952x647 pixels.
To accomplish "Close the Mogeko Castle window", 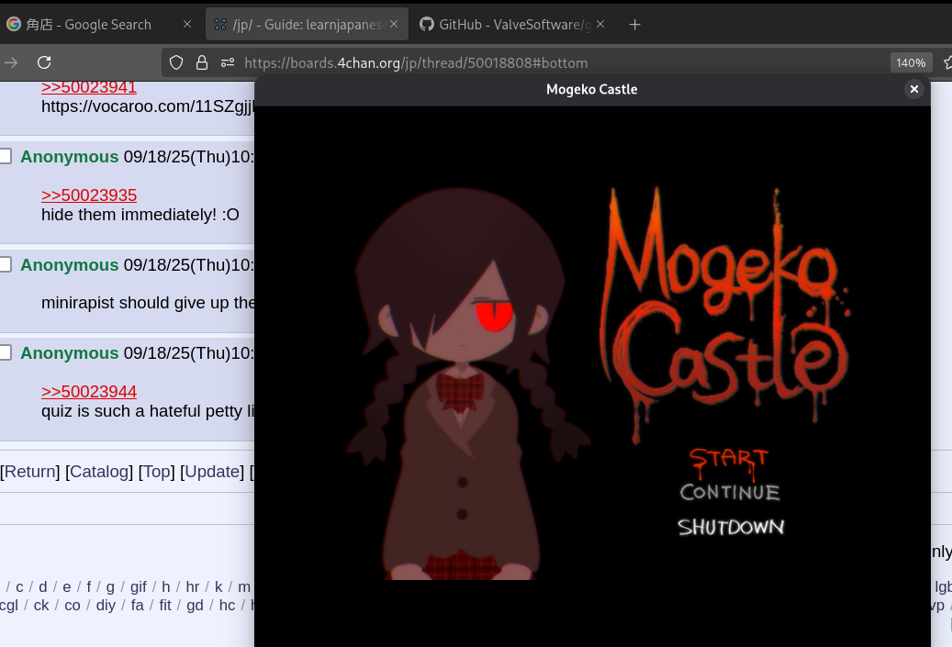I will click(913, 89).
